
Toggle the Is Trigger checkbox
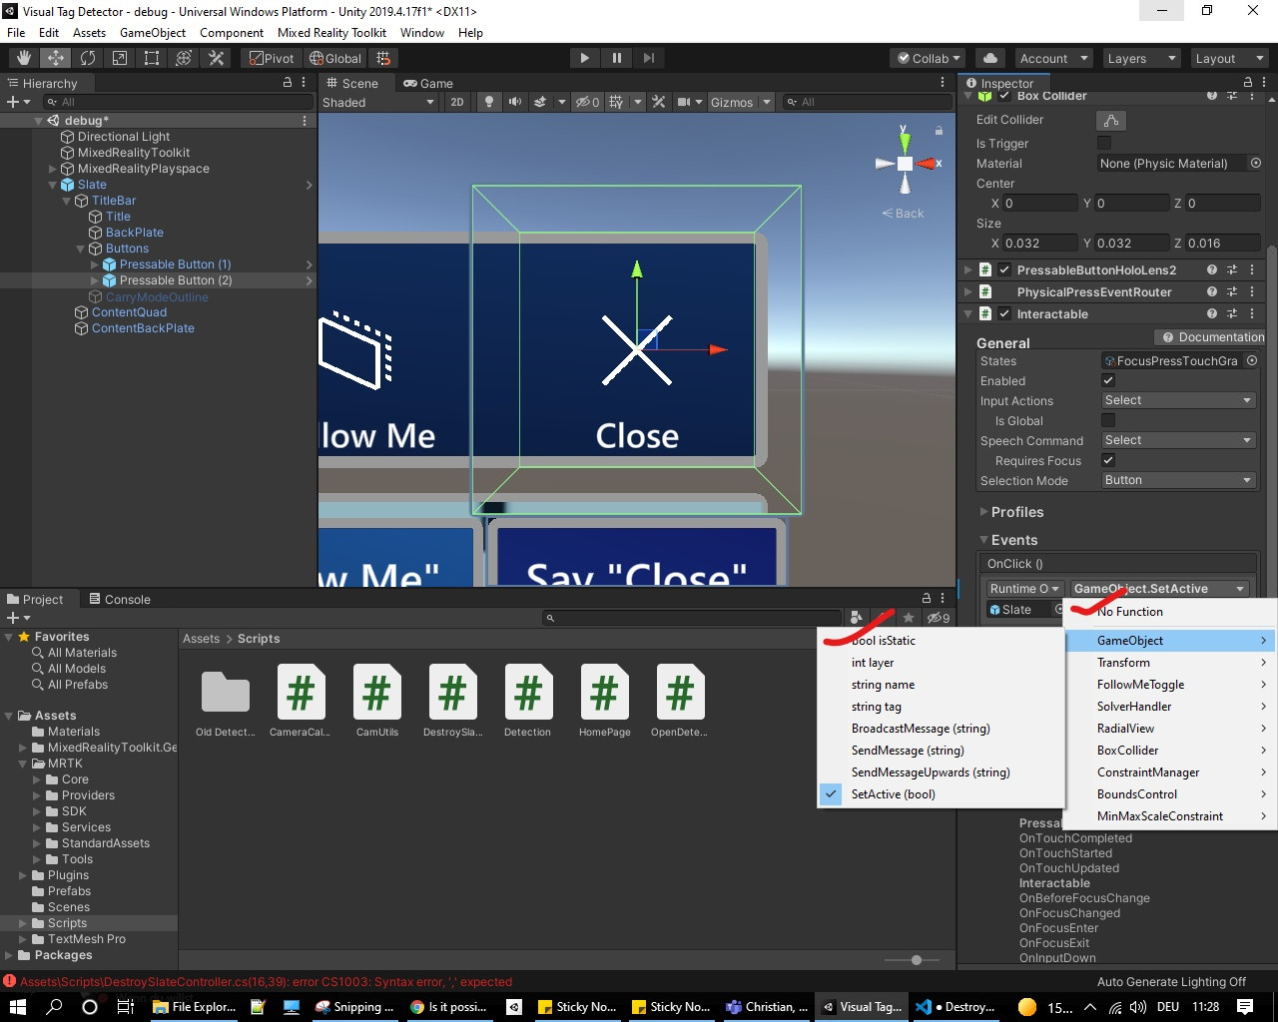[x=1104, y=143]
